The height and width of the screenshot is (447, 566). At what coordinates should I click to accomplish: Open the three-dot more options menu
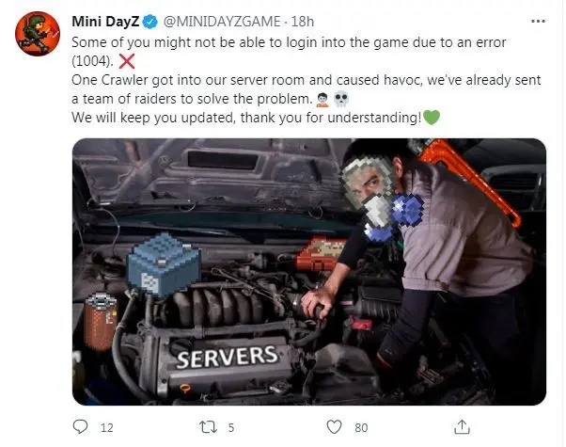[x=538, y=22]
